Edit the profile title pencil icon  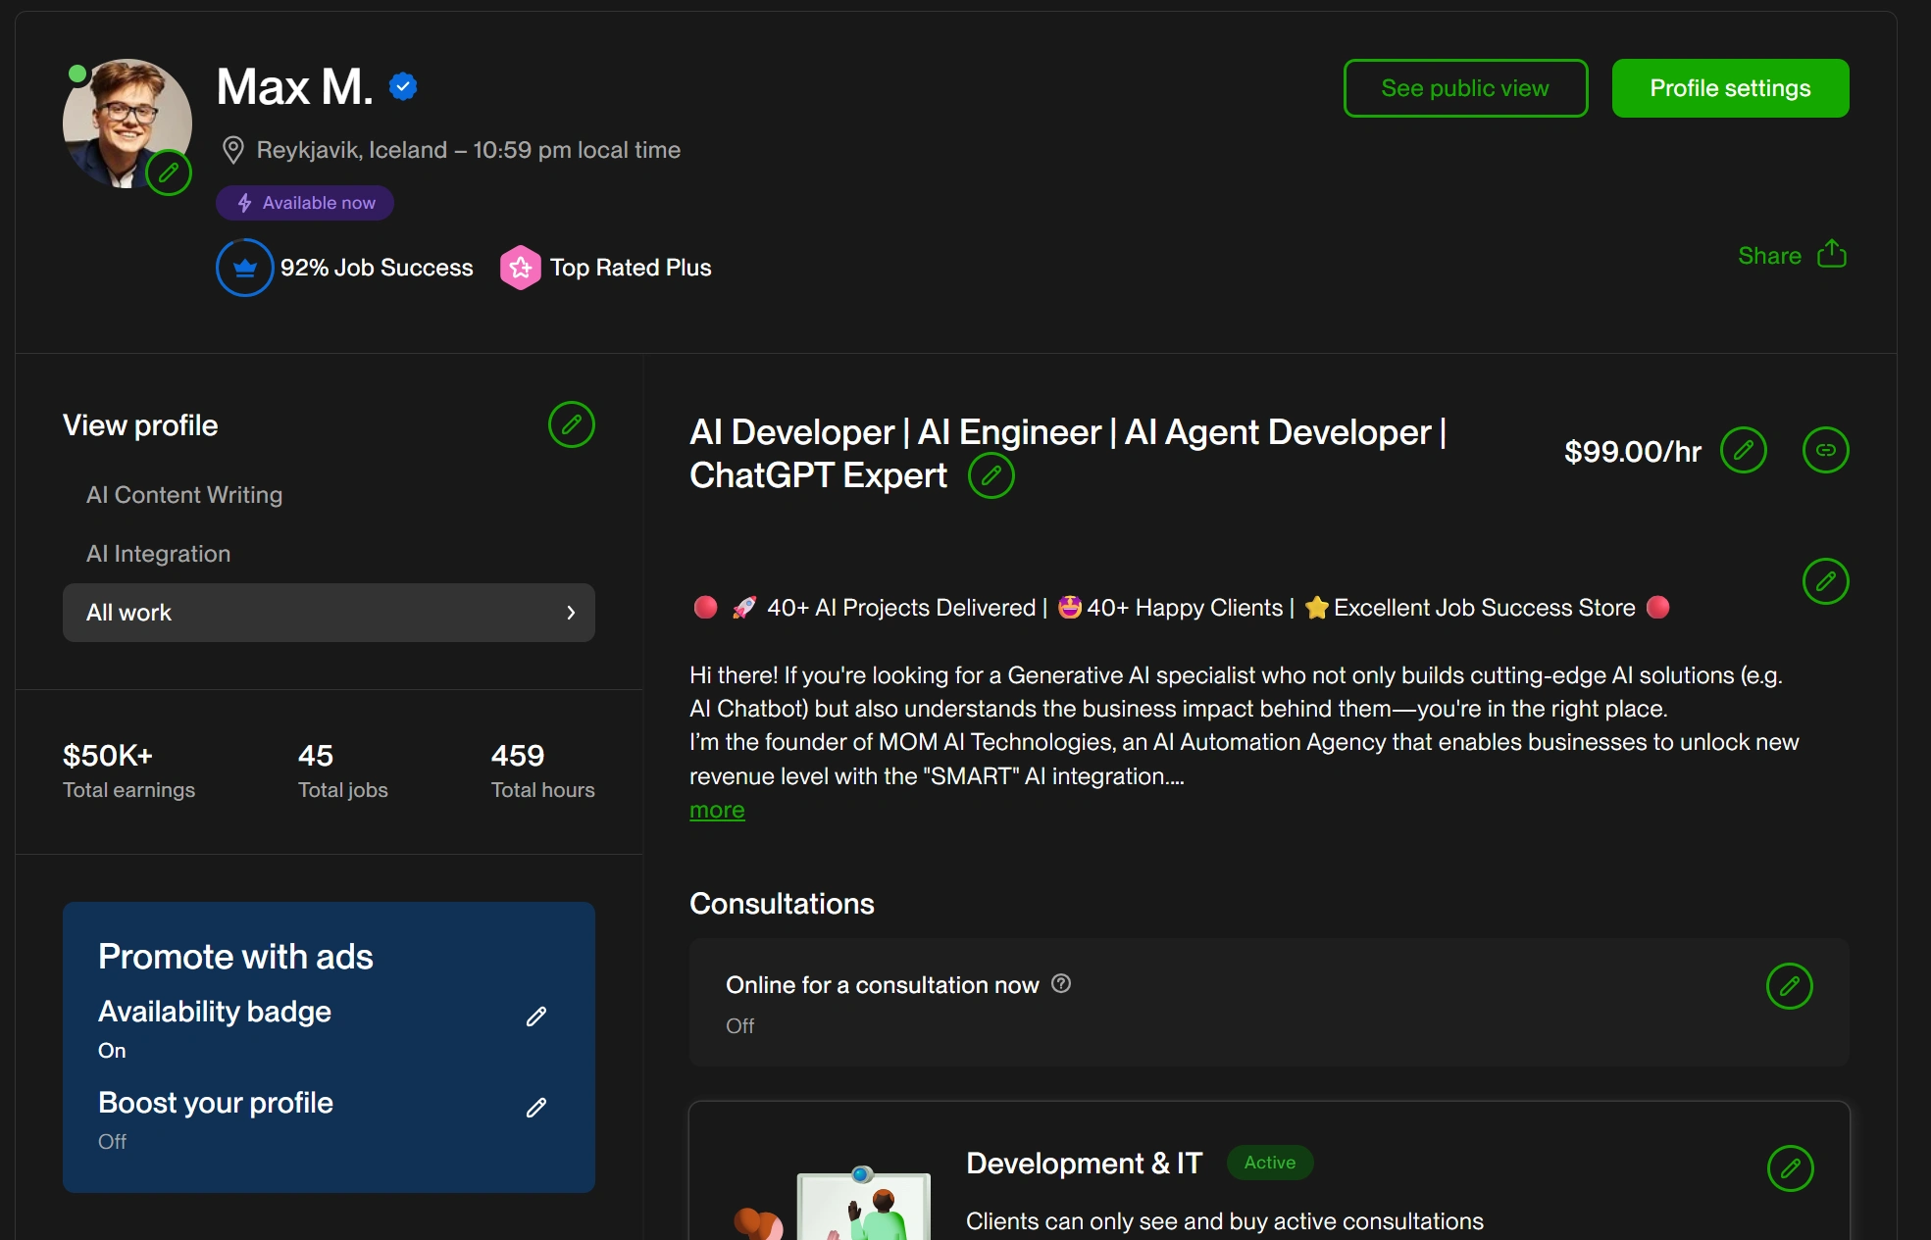coord(991,475)
